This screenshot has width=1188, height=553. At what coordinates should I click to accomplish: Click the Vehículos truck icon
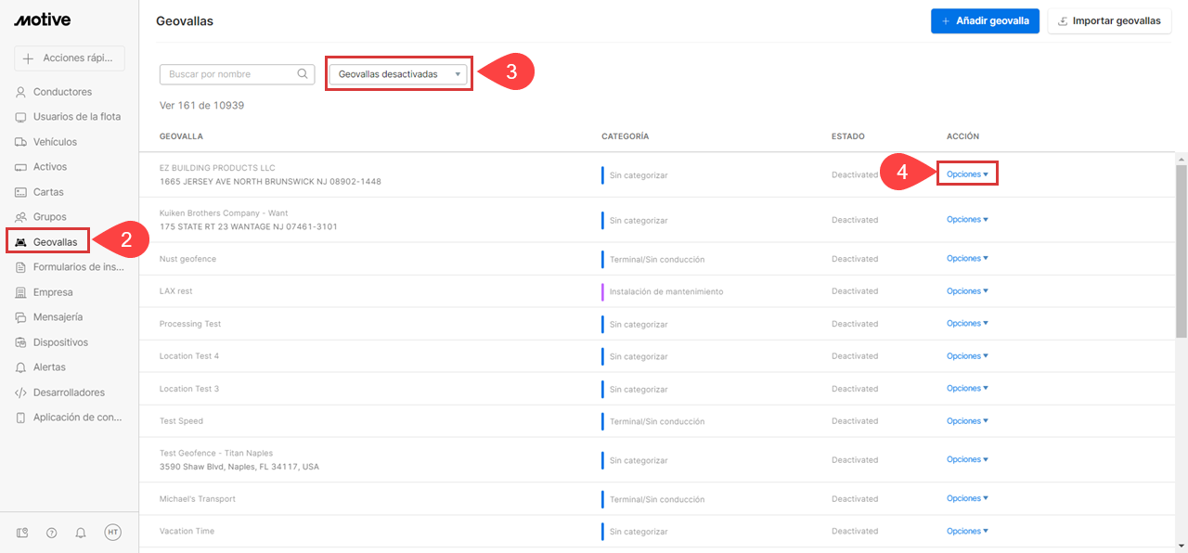[20, 142]
